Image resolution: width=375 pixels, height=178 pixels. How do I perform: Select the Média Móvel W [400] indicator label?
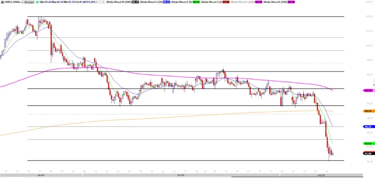coord(118,2)
